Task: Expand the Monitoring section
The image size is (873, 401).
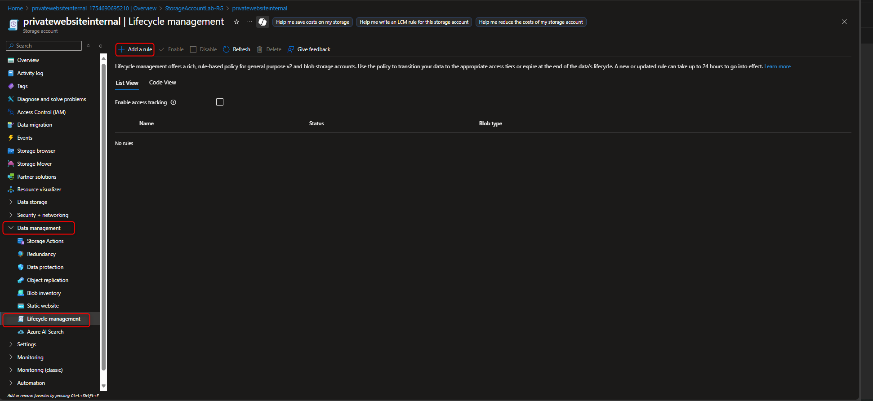Action: pos(11,357)
